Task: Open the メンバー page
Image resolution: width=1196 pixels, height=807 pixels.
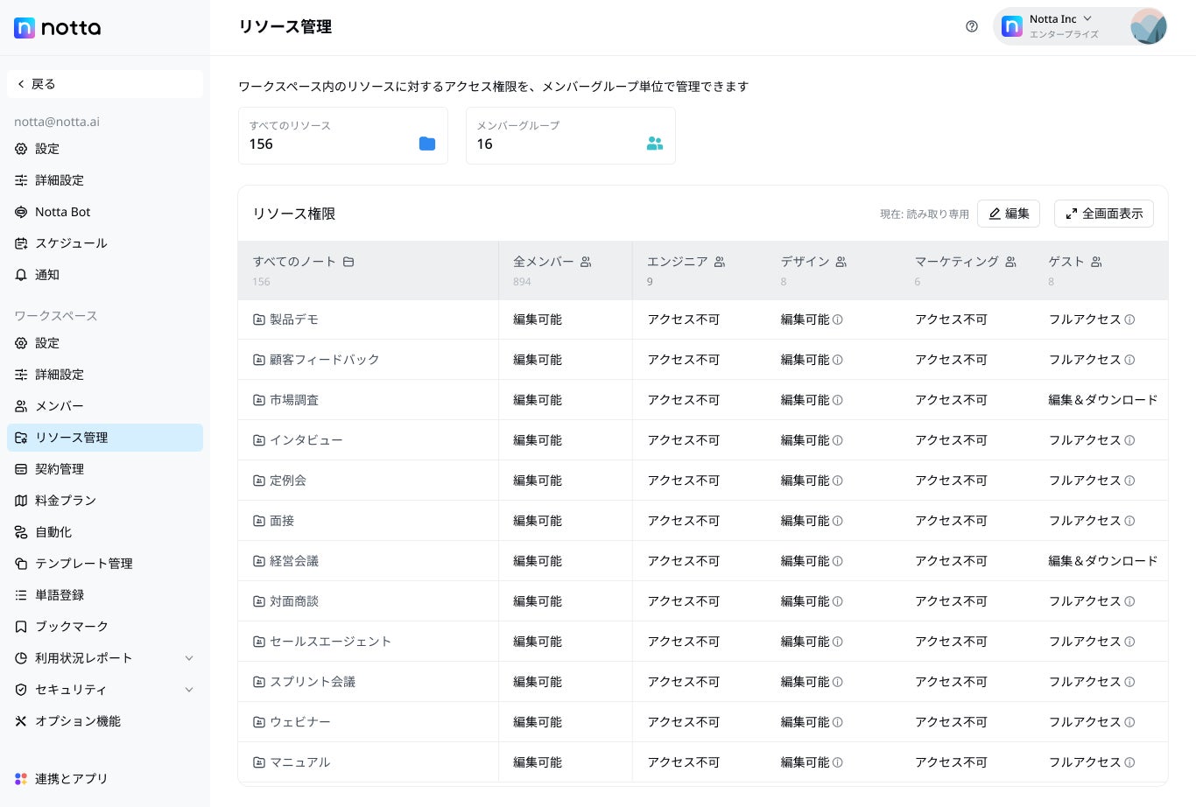Action: (x=105, y=406)
